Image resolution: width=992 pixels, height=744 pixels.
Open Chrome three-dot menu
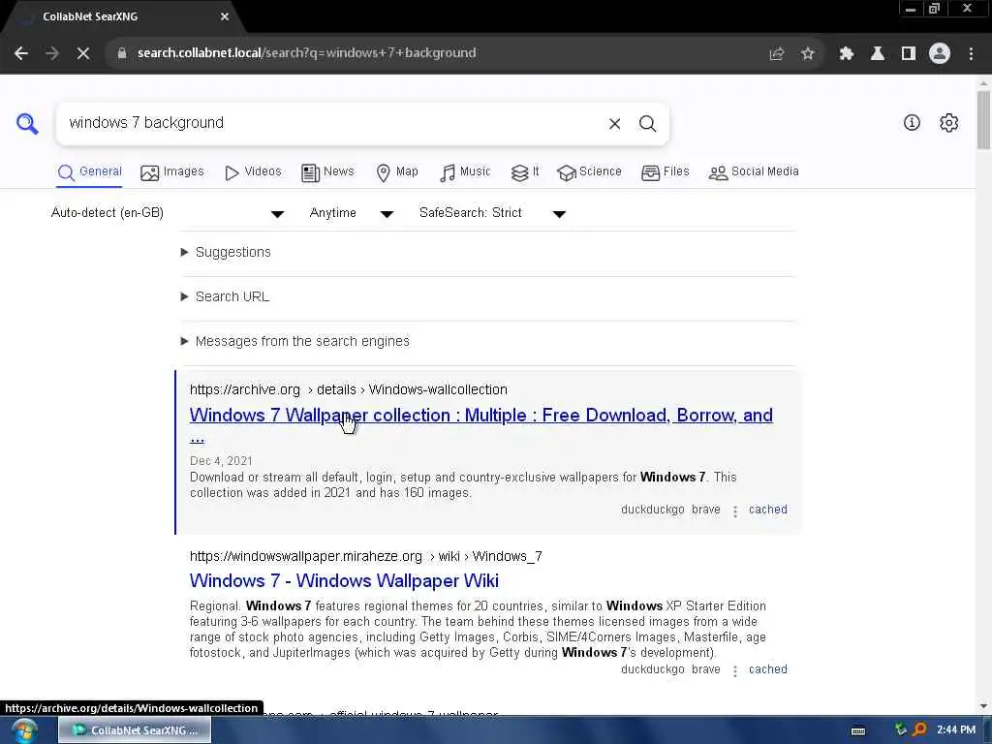(x=971, y=54)
